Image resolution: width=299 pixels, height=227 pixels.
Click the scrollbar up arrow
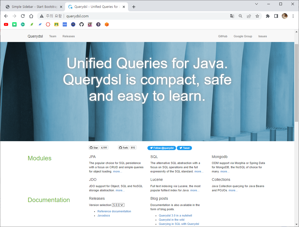296,32
